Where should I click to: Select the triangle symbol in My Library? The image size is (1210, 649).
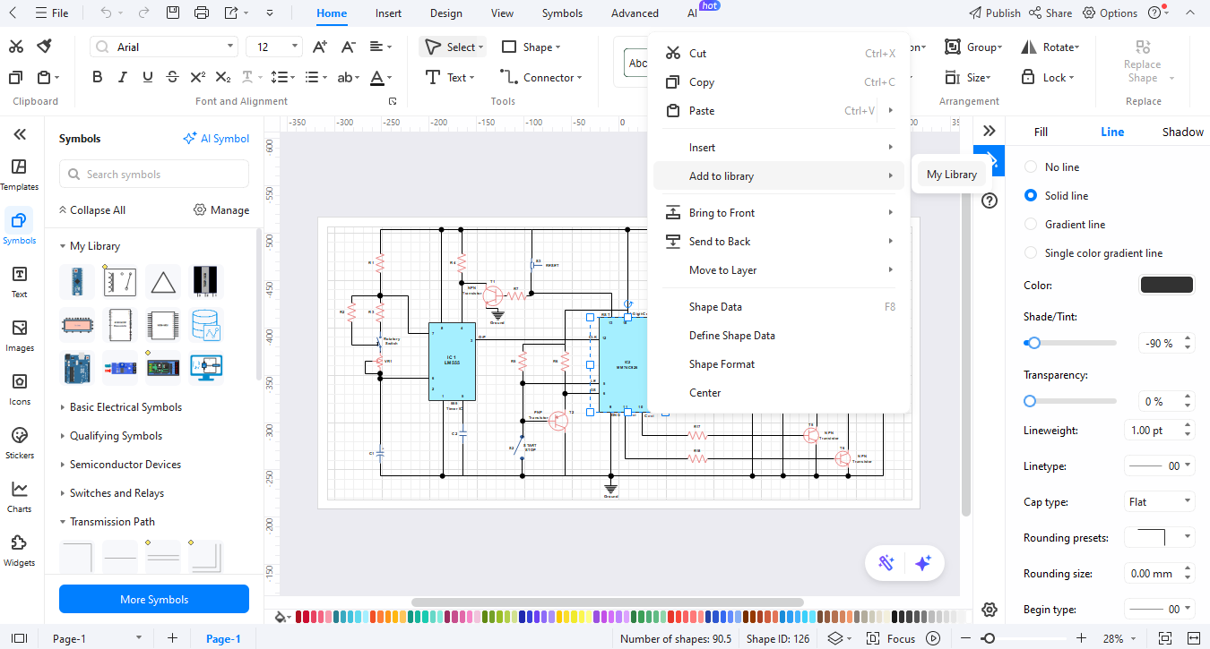click(163, 282)
